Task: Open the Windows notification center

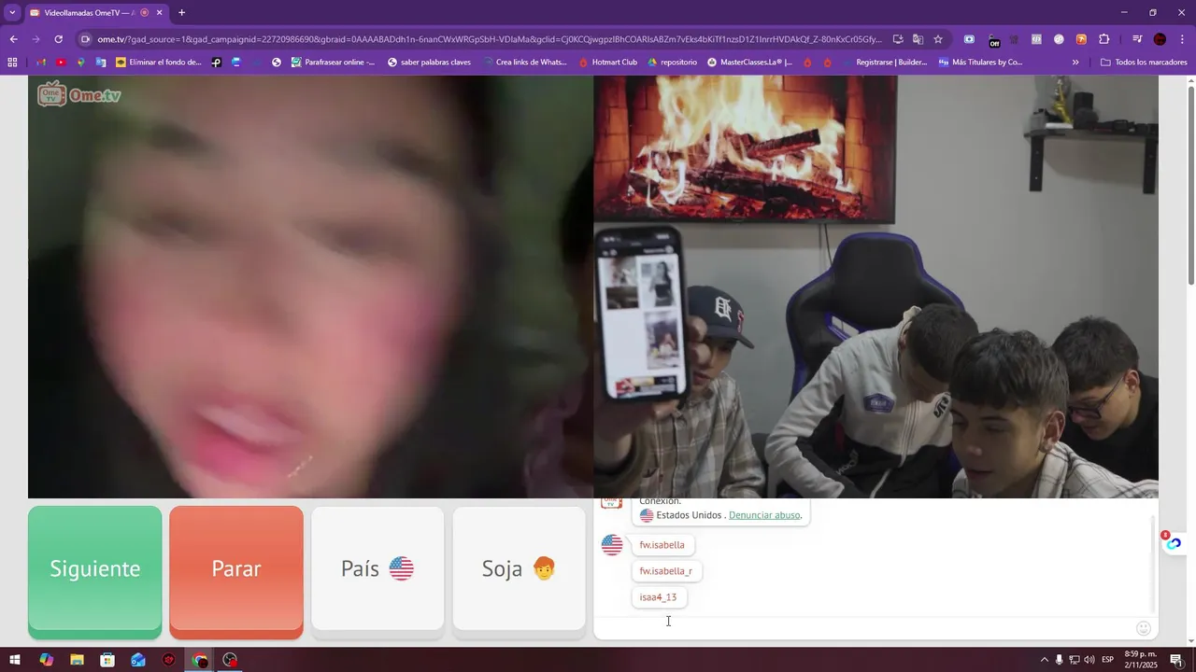Action: pos(1176,660)
